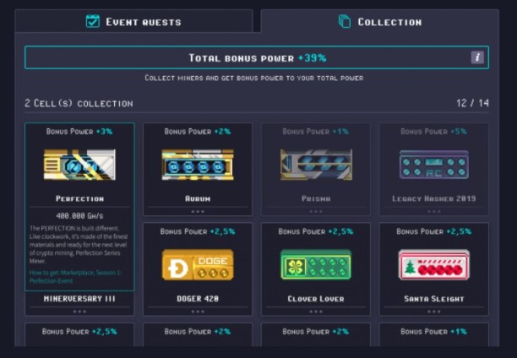Expand the Aurum card details dots
The height and width of the screenshot is (358, 517).
pos(198,212)
